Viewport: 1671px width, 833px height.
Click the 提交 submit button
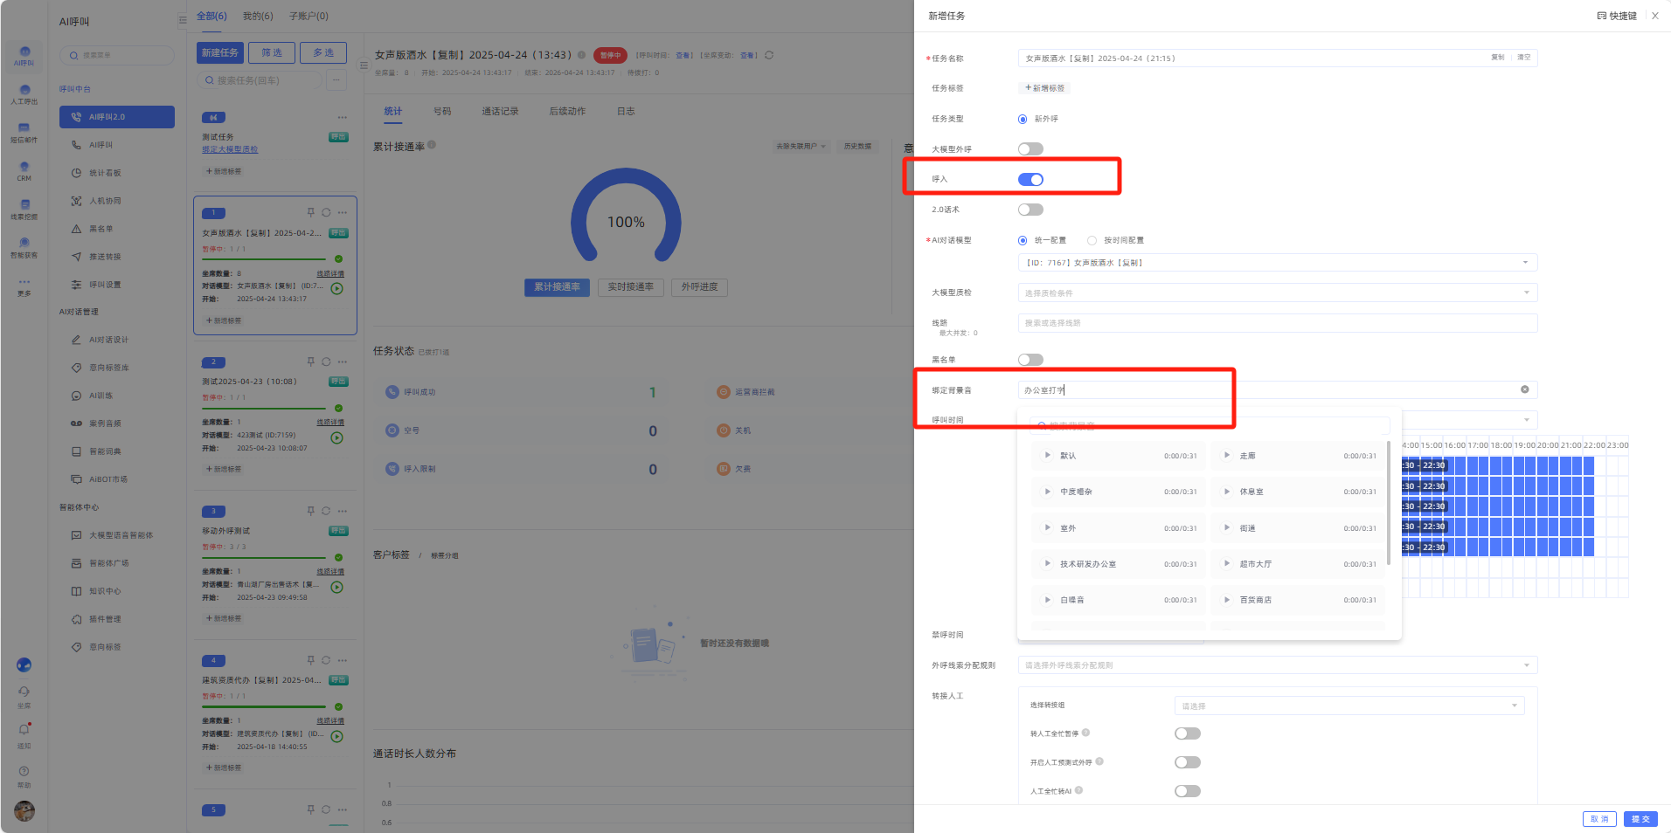point(1640,819)
